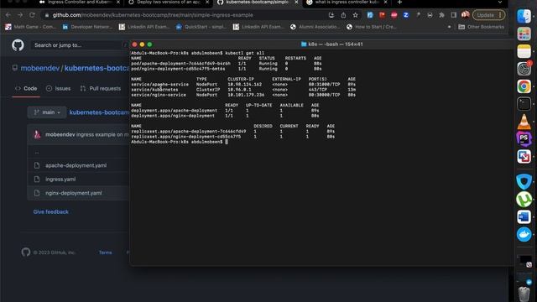Open Docker Desktop from the Dock
This screenshot has height=302, width=537.
click(524, 235)
